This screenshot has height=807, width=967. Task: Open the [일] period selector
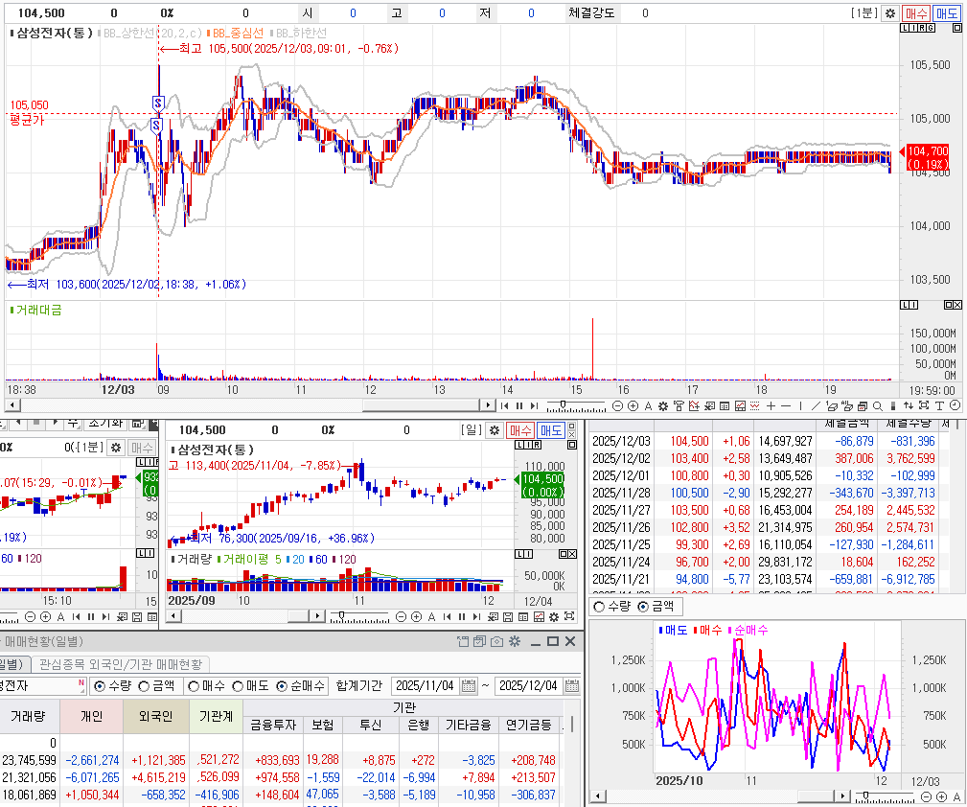472,430
